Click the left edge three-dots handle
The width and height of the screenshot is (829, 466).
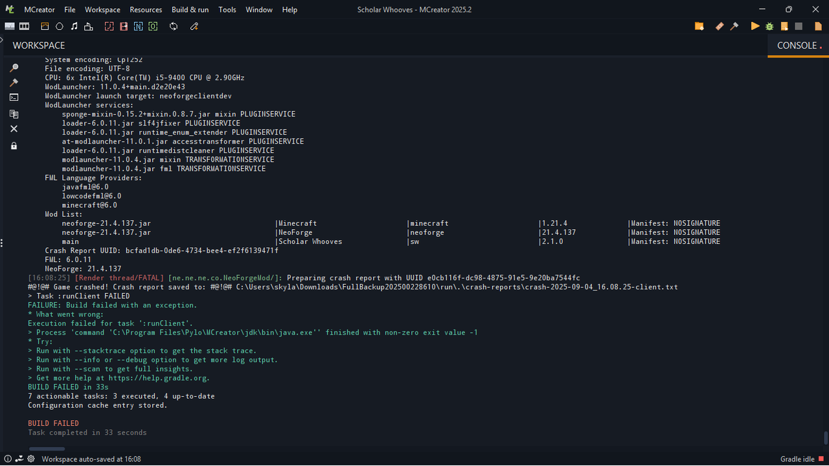click(2, 243)
